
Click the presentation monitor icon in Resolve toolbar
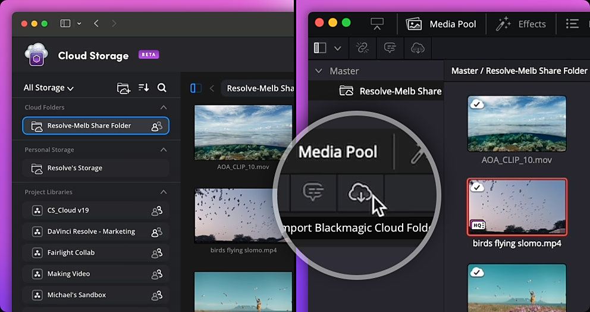pyautogui.click(x=376, y=24)
